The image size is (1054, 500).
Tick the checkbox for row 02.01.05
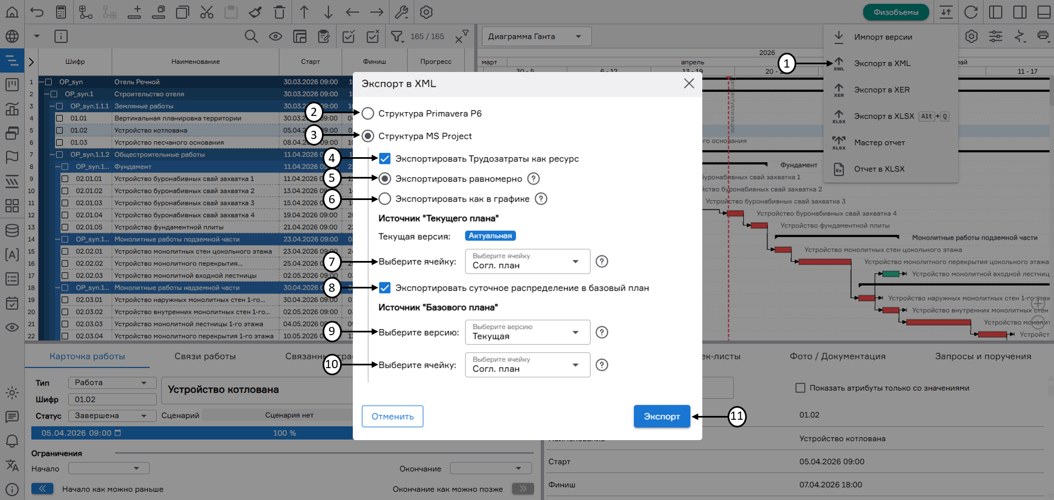tap(65, 227)
